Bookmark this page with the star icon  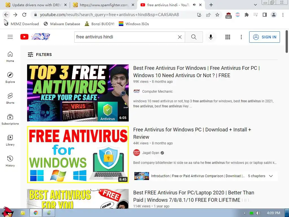coord(217,15)
